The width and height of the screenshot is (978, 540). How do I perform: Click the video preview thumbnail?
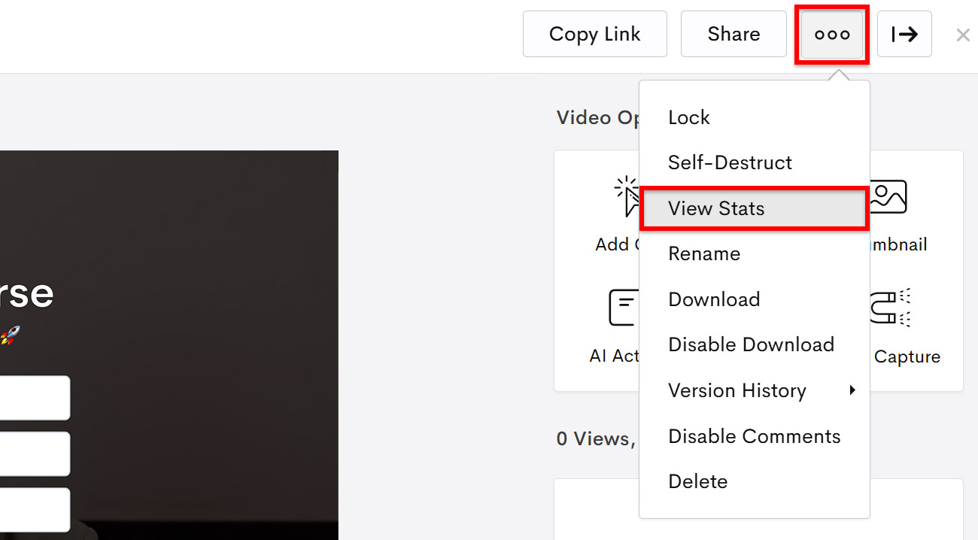[x=169, y=345]
